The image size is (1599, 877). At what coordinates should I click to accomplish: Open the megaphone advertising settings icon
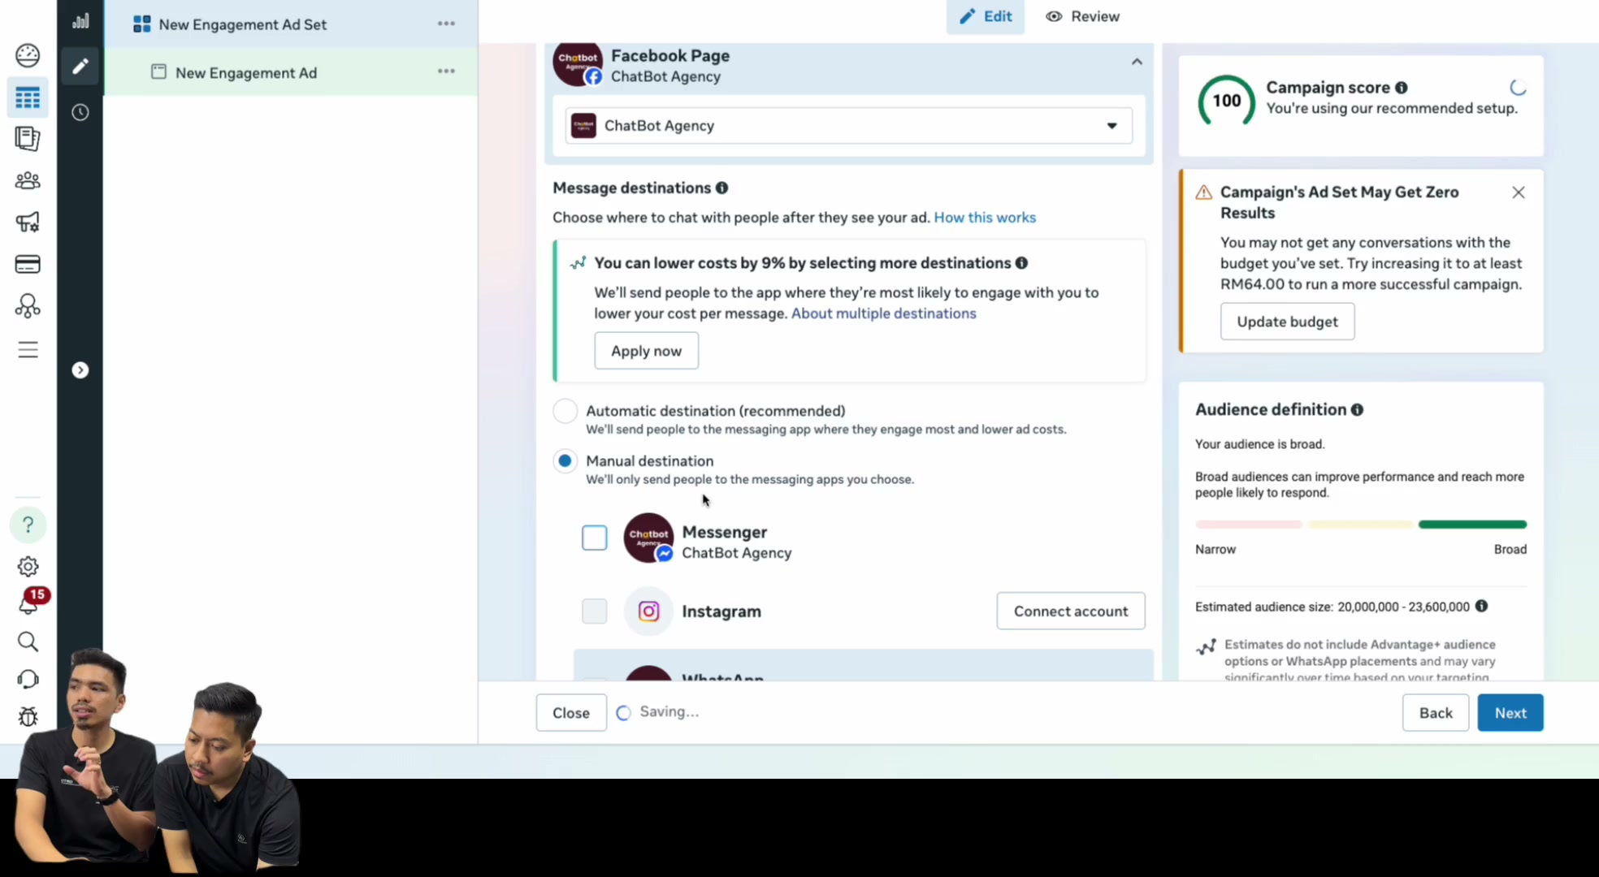coord(28,222)
